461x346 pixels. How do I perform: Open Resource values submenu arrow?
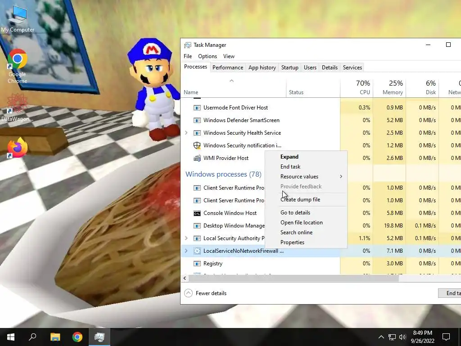pos(341,177)
